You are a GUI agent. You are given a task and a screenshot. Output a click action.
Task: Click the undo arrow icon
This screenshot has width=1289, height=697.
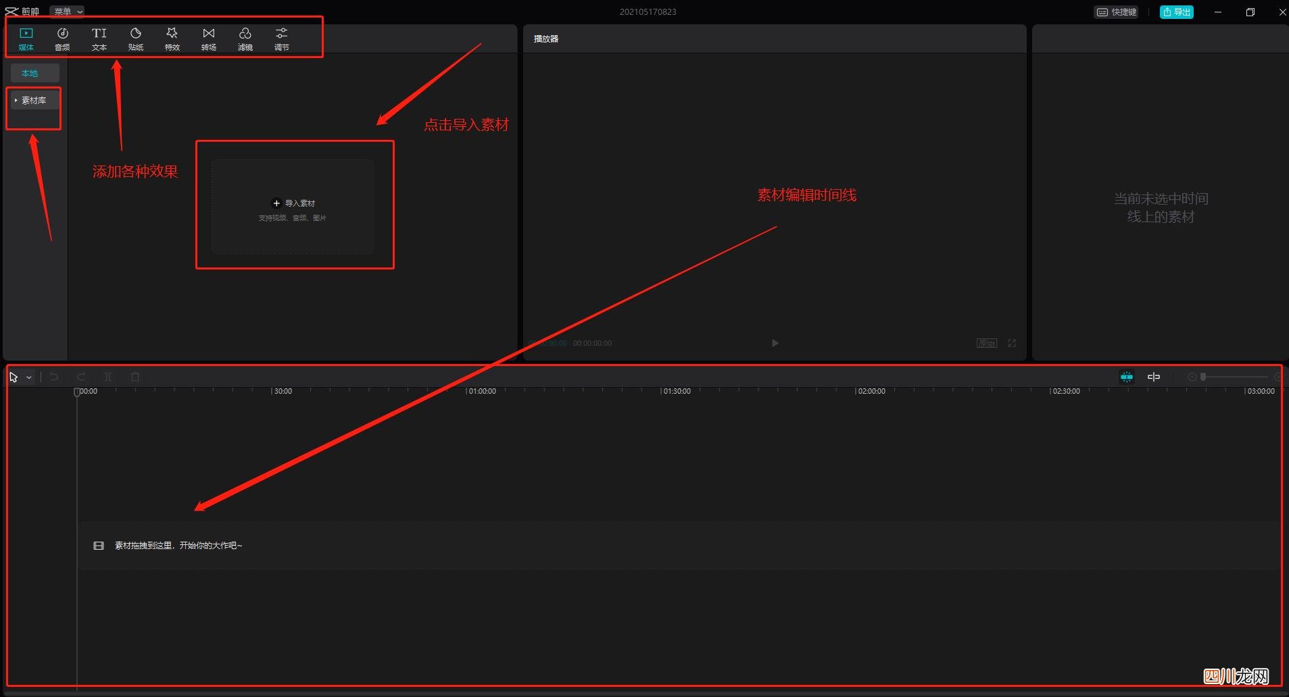(54, 377)
